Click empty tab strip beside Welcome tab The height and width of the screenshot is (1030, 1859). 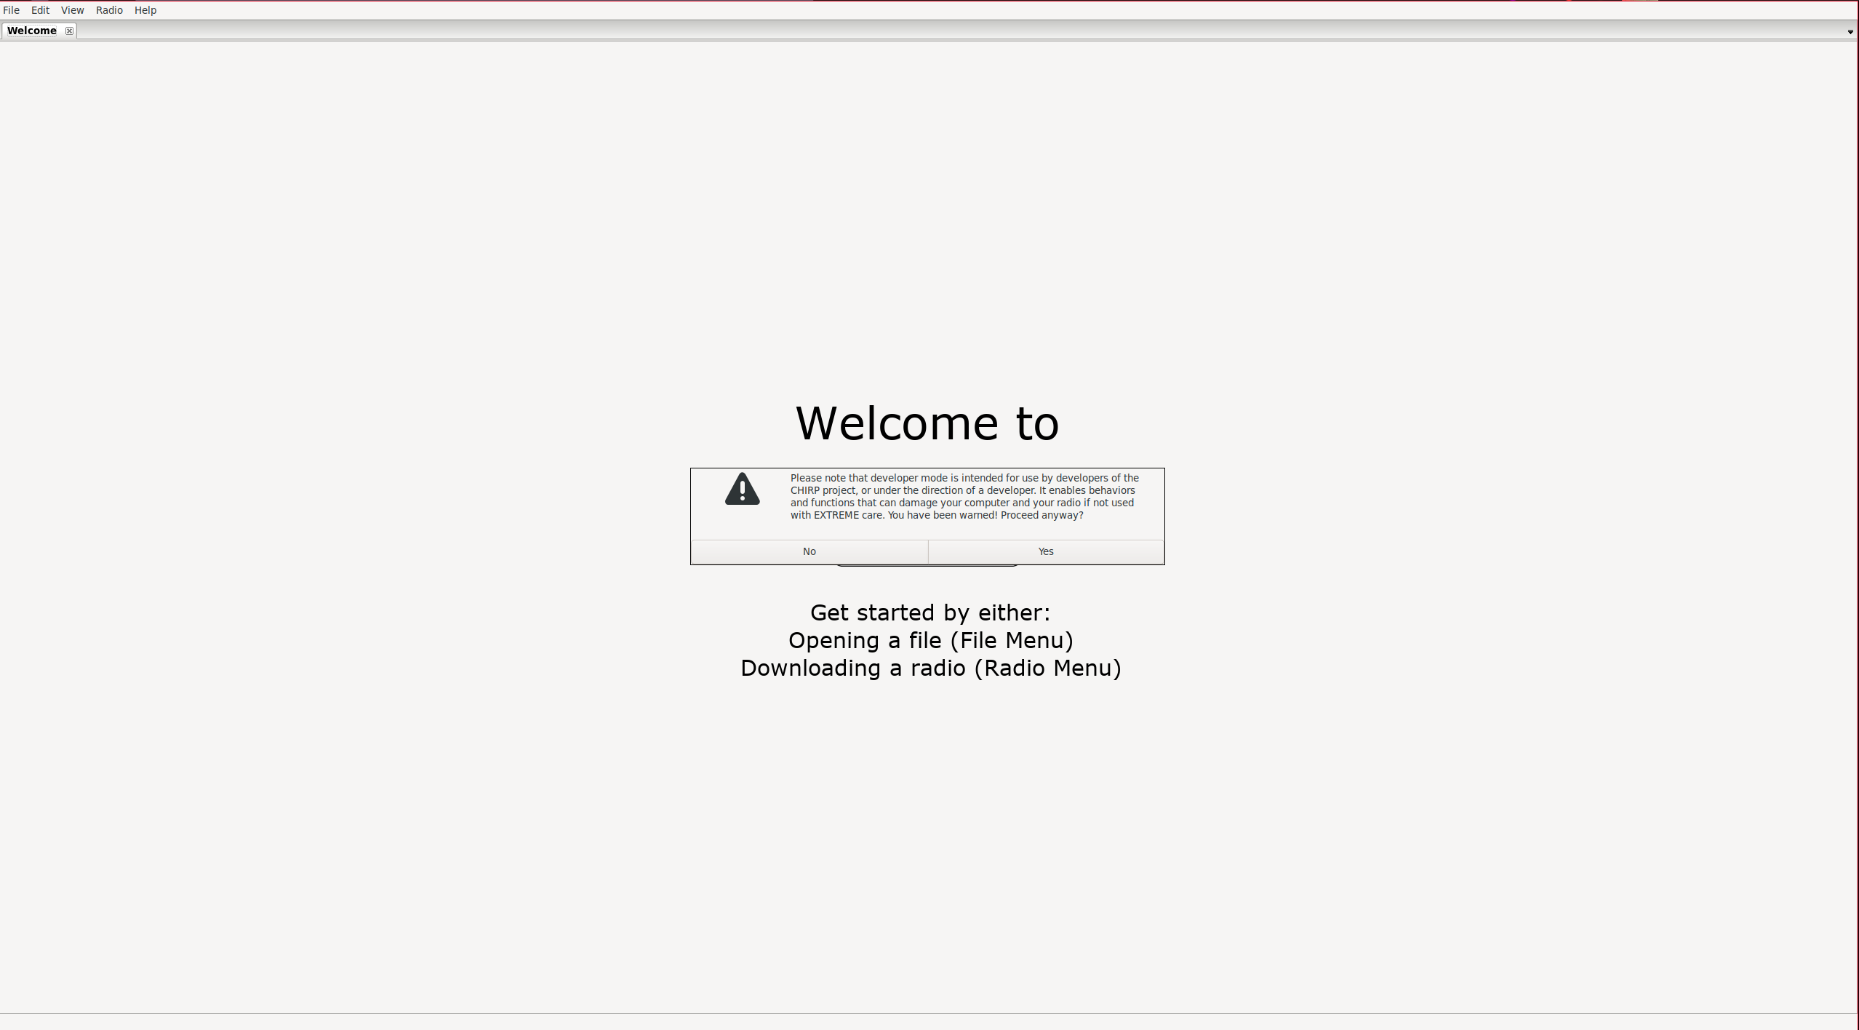coord(946,31)
